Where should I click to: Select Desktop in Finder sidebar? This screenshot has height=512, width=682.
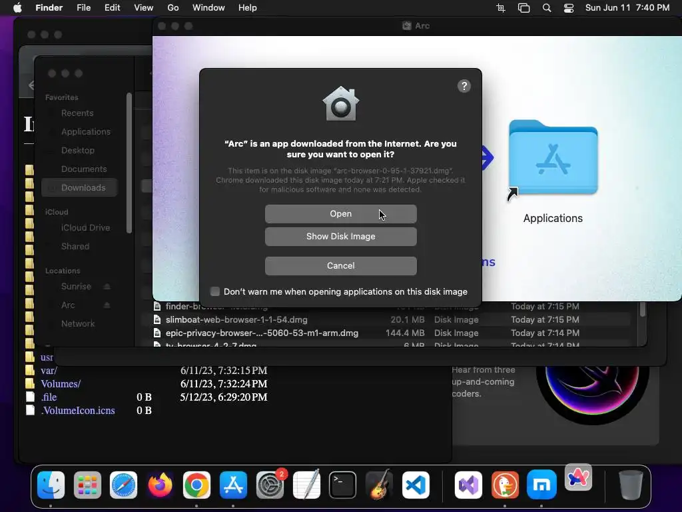click(x=77, y=150)
